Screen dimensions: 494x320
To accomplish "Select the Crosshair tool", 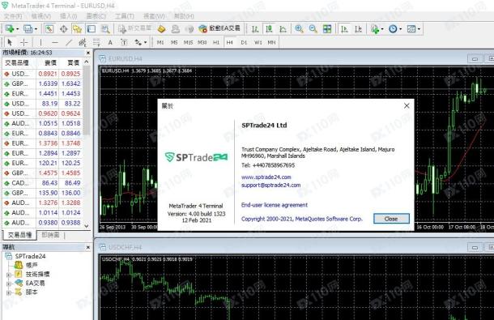I will pos(24,42).
